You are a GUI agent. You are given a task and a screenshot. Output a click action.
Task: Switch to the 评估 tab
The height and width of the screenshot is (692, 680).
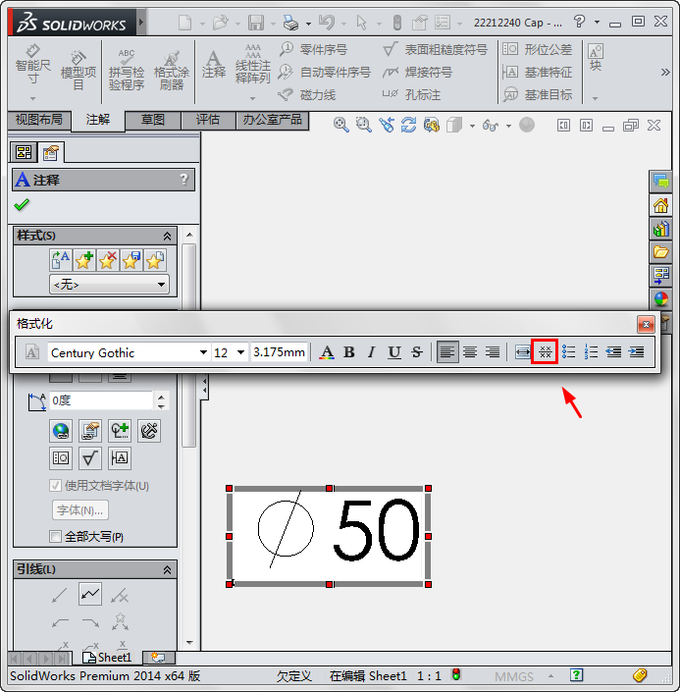coord(208,120)
